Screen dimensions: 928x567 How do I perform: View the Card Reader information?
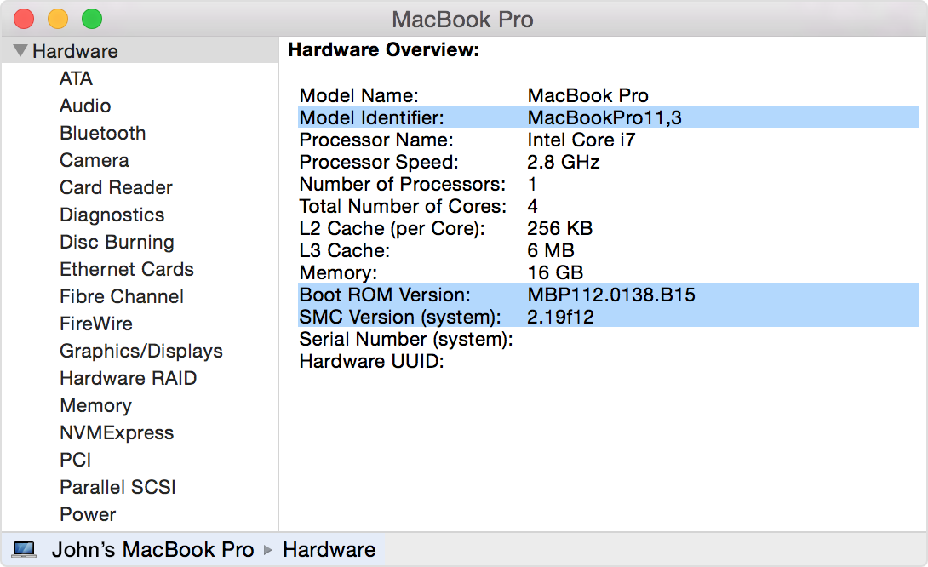pos(116,187)
